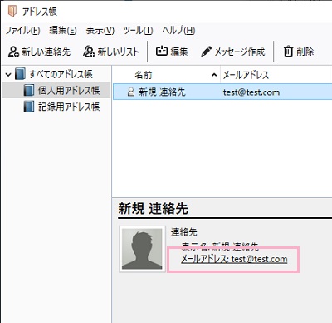Click the メッセージ作成 pencil icon
Image resolution: width=332 pixels, height=323 pixels.
tap(206, 52)
